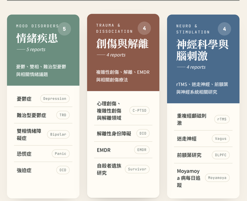This screenshot has height=201, width=247.
Task: Click the DID tag pill
Action: click(x=143, y=133)
